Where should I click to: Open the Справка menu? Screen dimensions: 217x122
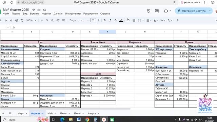click(105, 14)
